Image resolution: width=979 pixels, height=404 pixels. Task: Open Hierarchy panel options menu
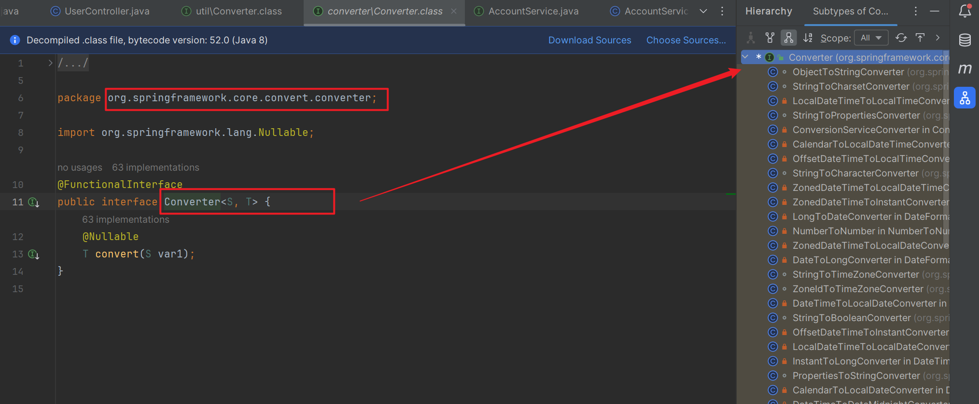[x=916, y=11]
